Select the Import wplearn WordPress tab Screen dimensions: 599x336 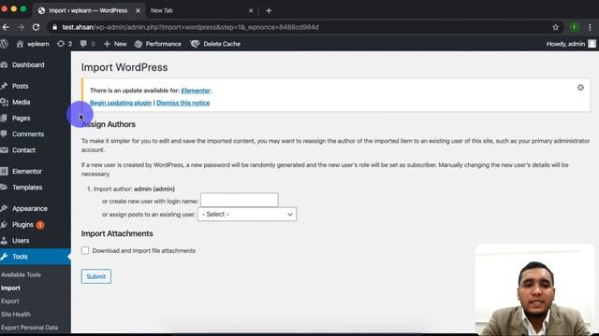coord(88,10)
